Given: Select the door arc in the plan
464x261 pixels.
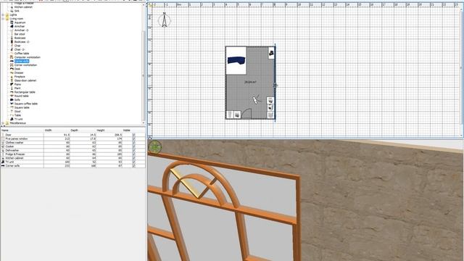Looking at the screenshot, I should tap(246, 114).
